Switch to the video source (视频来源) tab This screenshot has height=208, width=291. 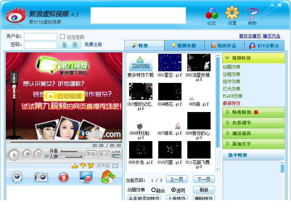tap(184, 45)
